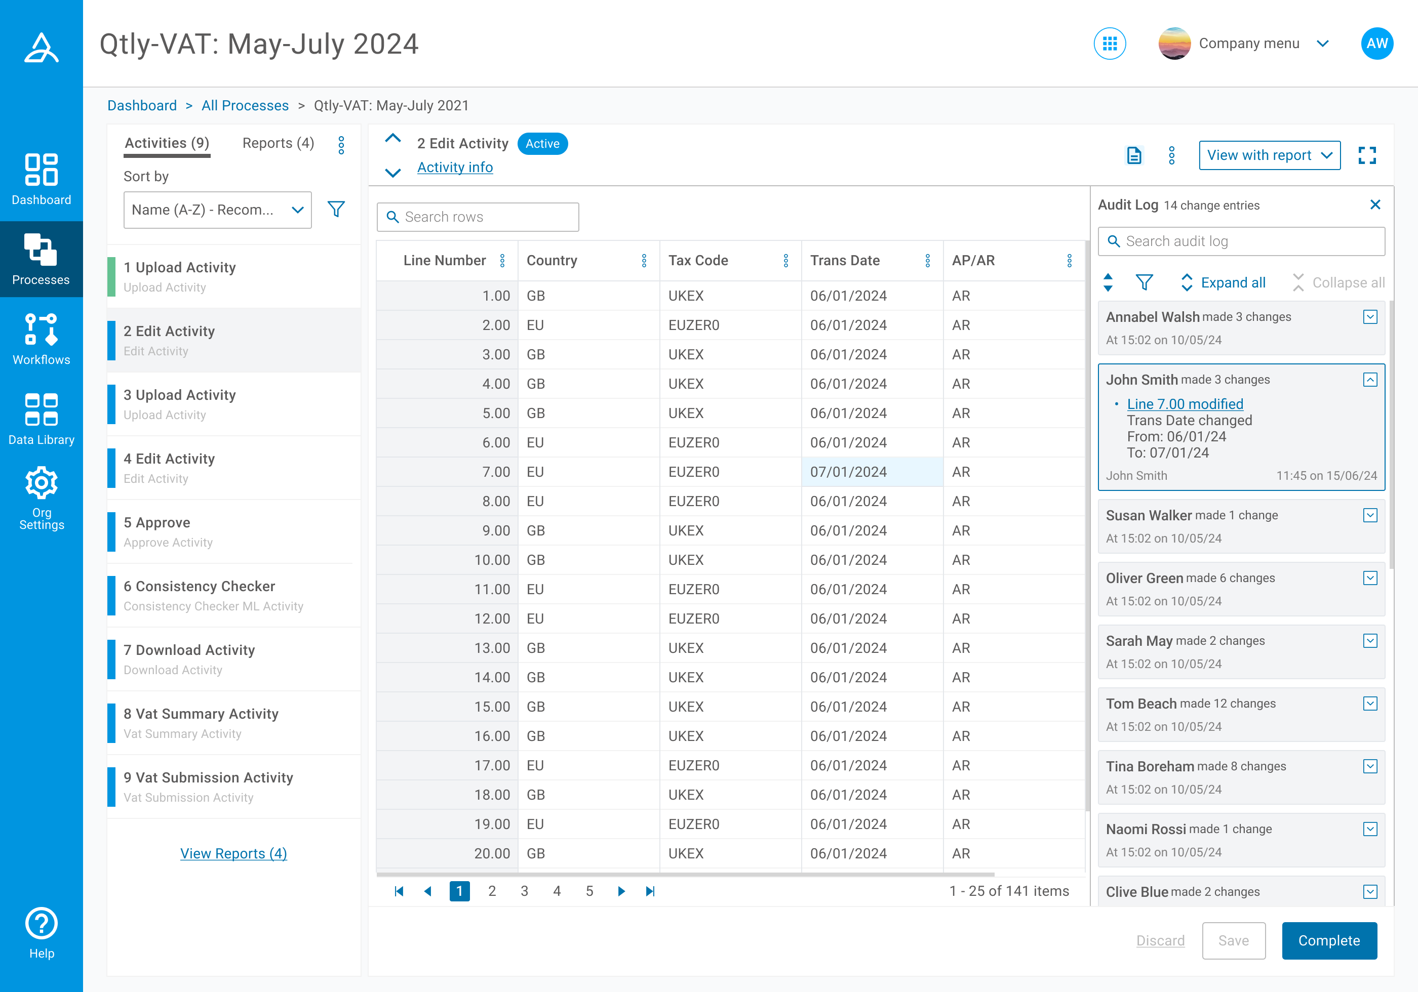This screenshot has height=992, width=1418.
Task: Expand Annabel Walsh audit entry
Action: [1370, 317]
